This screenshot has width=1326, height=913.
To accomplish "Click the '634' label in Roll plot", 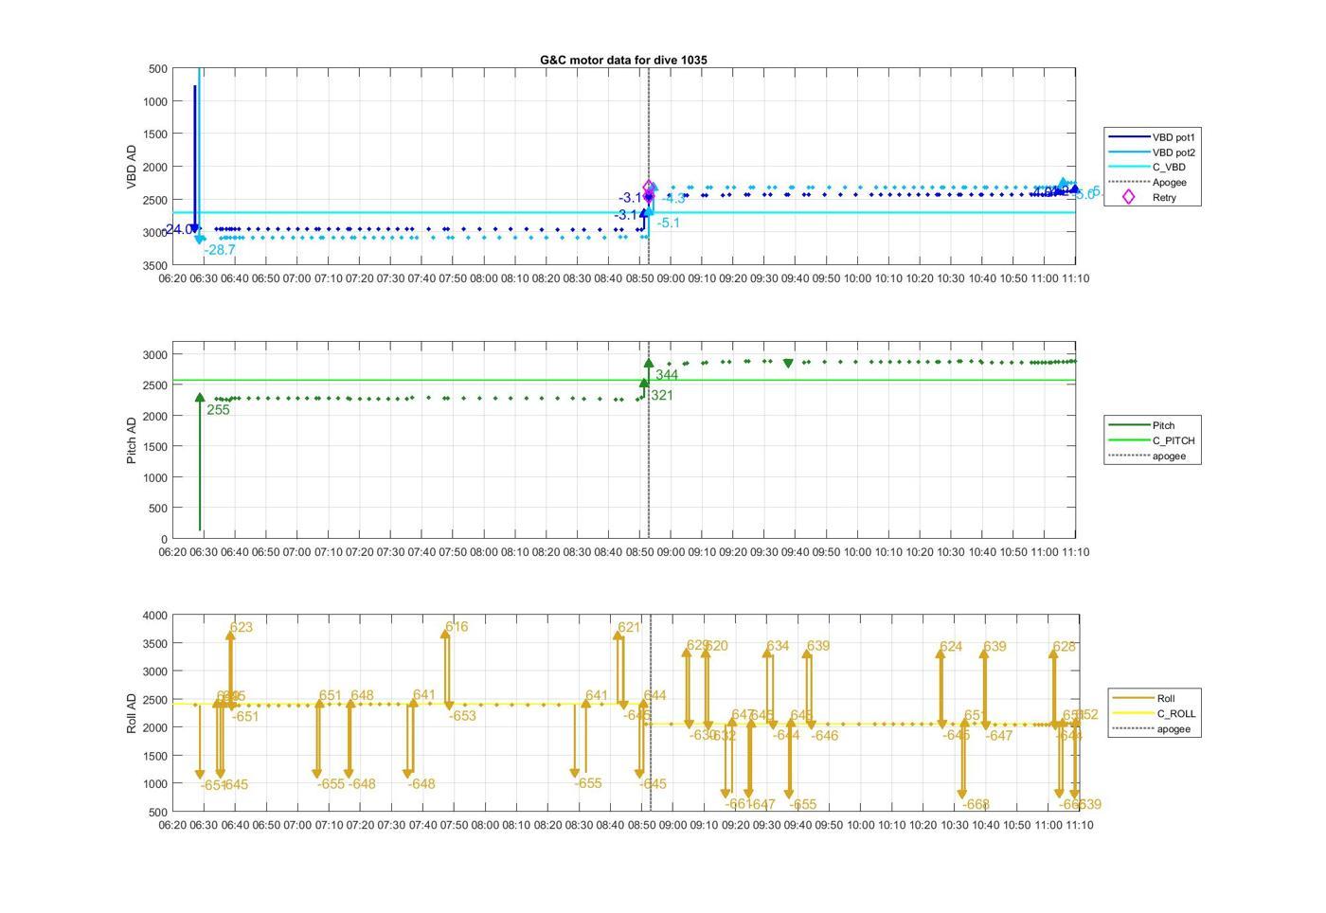I will 778,646.
